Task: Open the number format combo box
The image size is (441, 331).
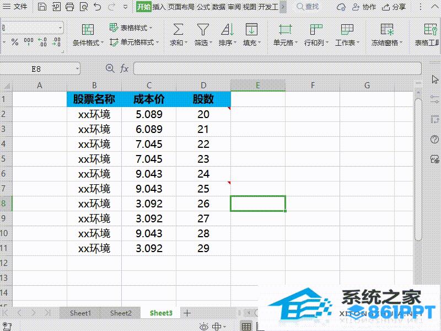Action: click(31, 28)
